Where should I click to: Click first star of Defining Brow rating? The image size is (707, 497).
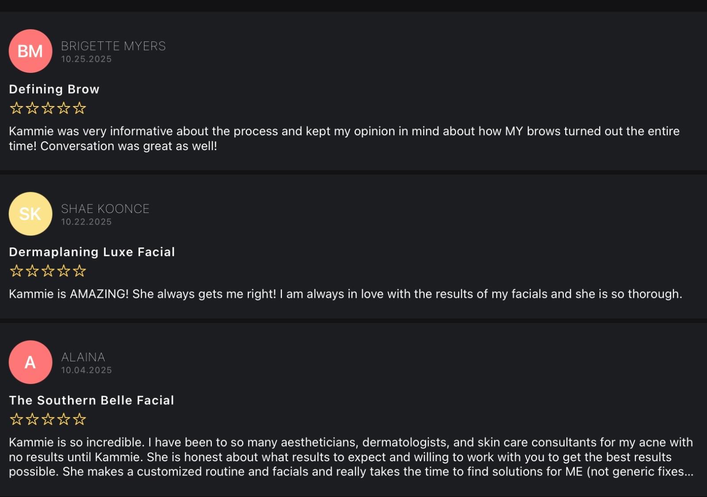click(16, 108)
